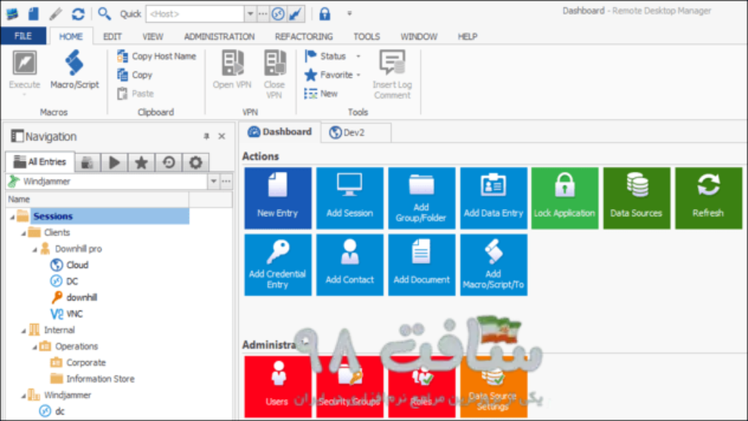Screen dimensions: 748x421
Task: Click the refresh icon in quick toolbar
Action: click(78, 14)
